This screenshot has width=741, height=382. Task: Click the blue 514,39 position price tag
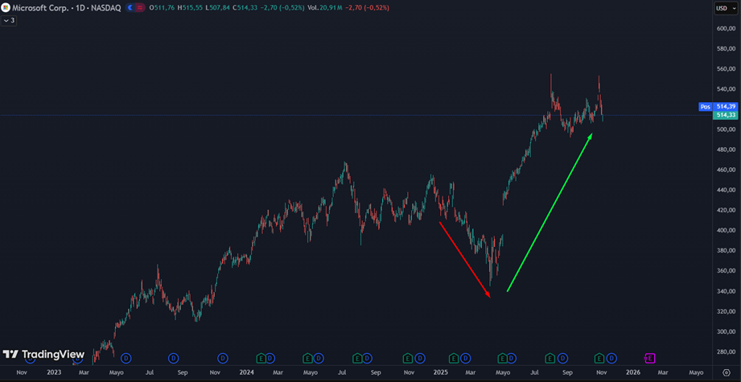726,107
